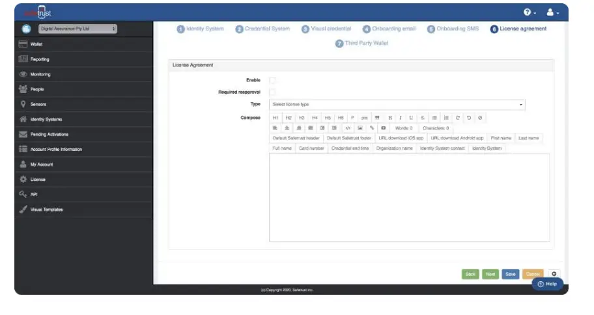
Task: Insert First name placeholder
Action: pos(501,138)
